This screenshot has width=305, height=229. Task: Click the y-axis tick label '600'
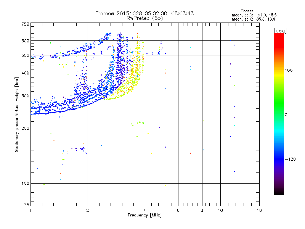25,41
